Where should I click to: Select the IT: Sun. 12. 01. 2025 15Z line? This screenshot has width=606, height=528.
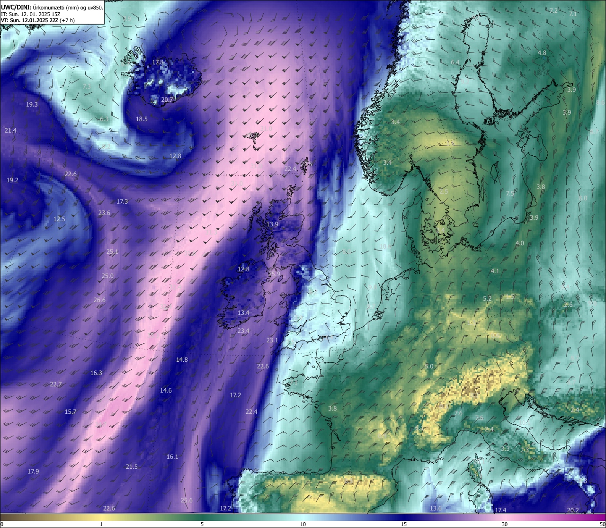[31, 14]
